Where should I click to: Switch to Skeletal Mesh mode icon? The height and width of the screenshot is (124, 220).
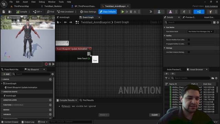tap(170, 12)
